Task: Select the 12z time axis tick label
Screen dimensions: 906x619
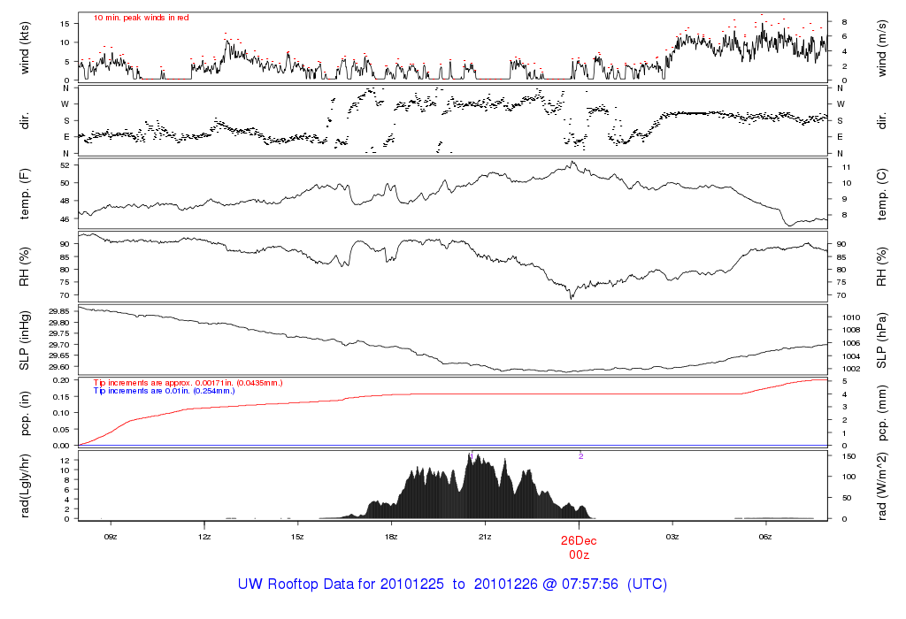Action: point(204,536)
